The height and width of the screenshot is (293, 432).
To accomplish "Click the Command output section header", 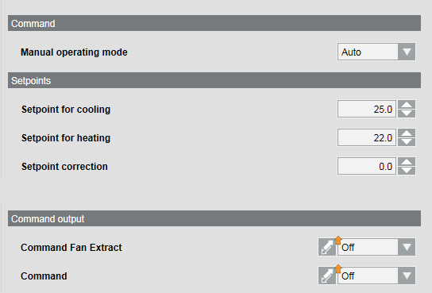I will coord(214,218).
